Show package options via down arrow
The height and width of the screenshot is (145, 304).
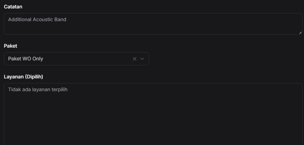142,59
